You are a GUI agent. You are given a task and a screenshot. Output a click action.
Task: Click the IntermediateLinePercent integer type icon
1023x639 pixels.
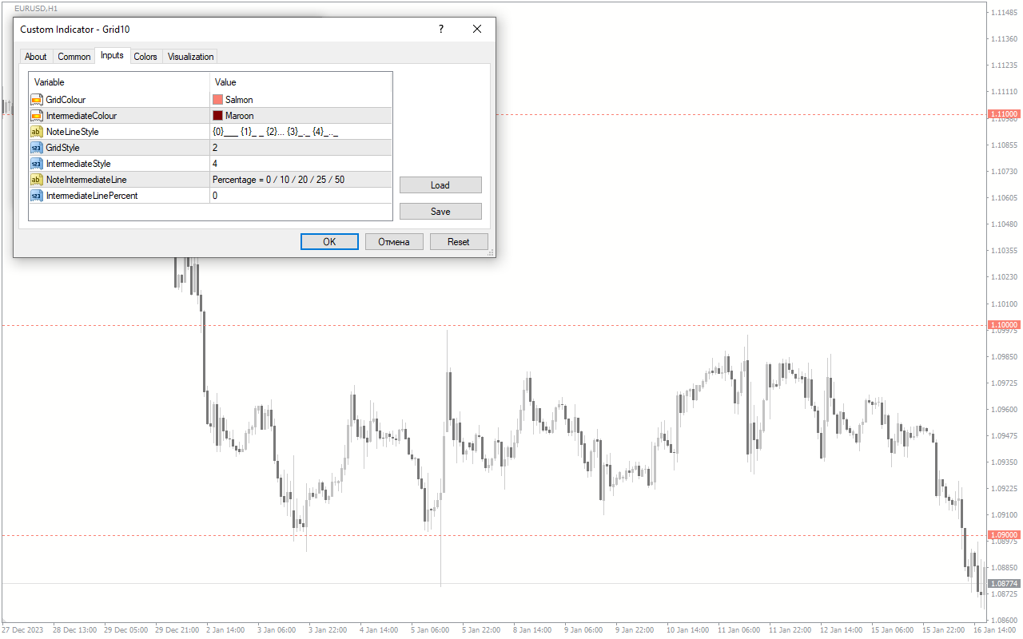(36, 196)
